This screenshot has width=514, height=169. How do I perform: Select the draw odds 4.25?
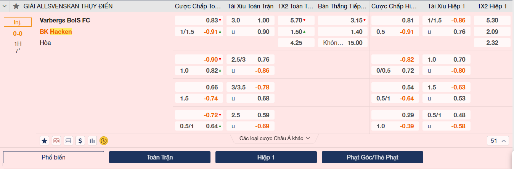point(296,43)
